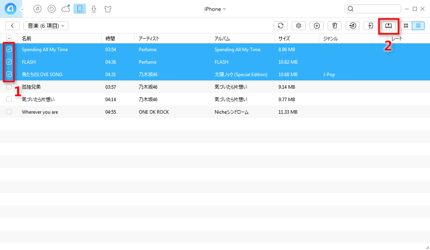Viewport: 430px width, 250px height.
Task: Switch to list view
Action: pyautogui.click(x=418, y=25)
